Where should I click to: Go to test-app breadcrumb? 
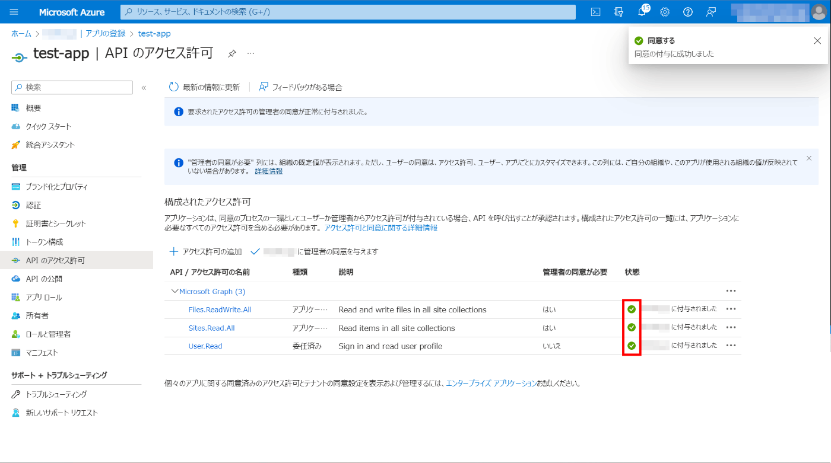(154, 34)
